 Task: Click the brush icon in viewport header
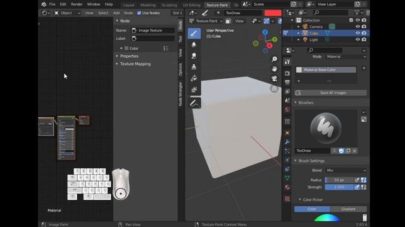(x=205, y=13)
